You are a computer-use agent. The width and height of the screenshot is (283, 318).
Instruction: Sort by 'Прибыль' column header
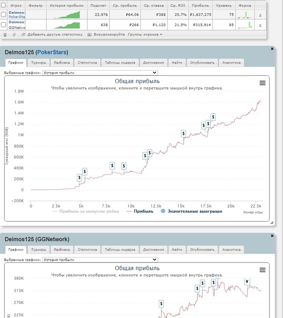[200, 5]
